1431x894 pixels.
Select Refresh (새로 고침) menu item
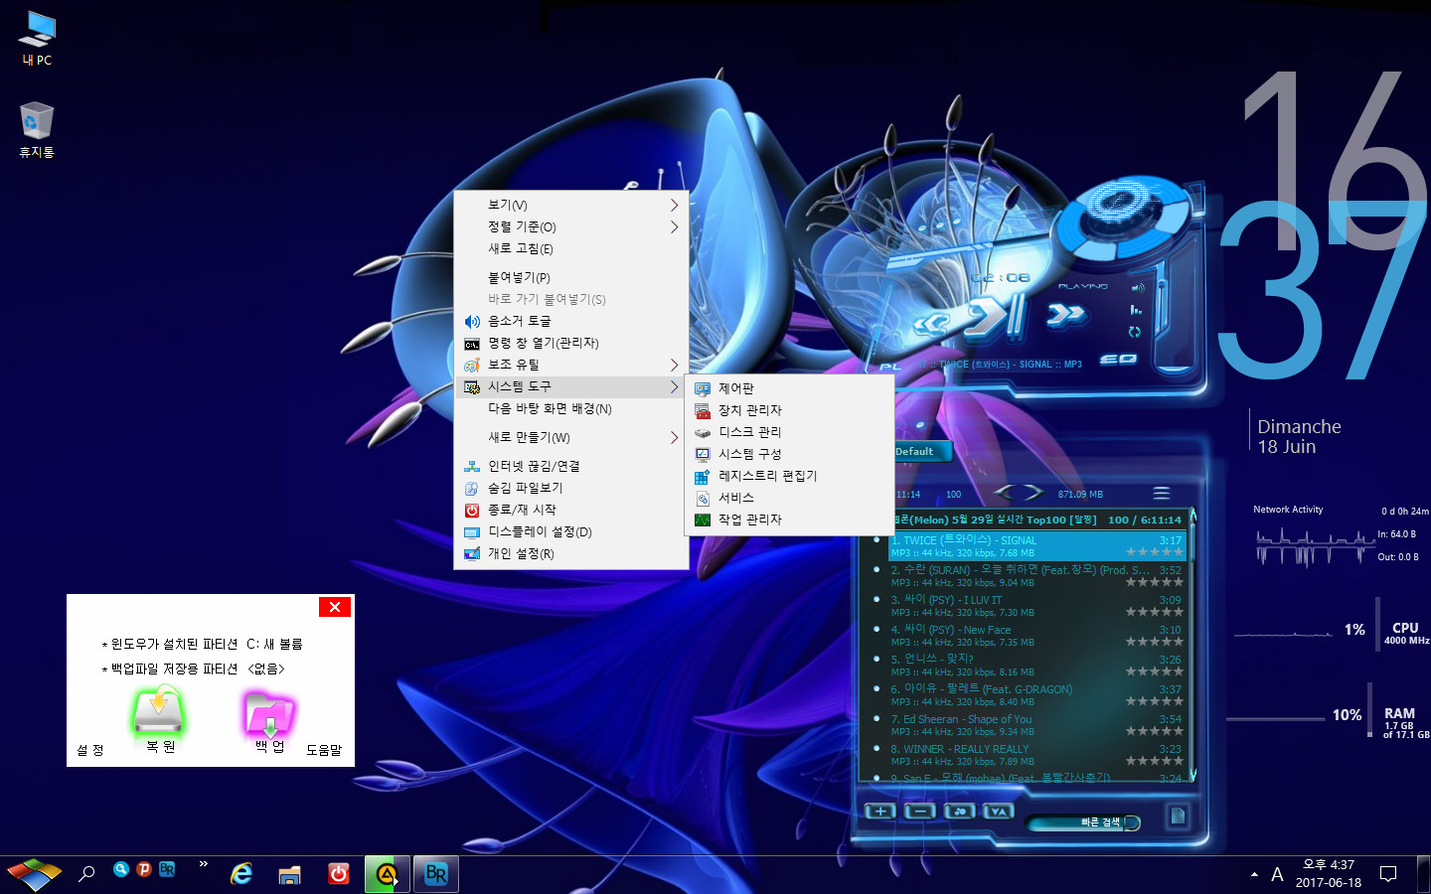click(571, 248)
